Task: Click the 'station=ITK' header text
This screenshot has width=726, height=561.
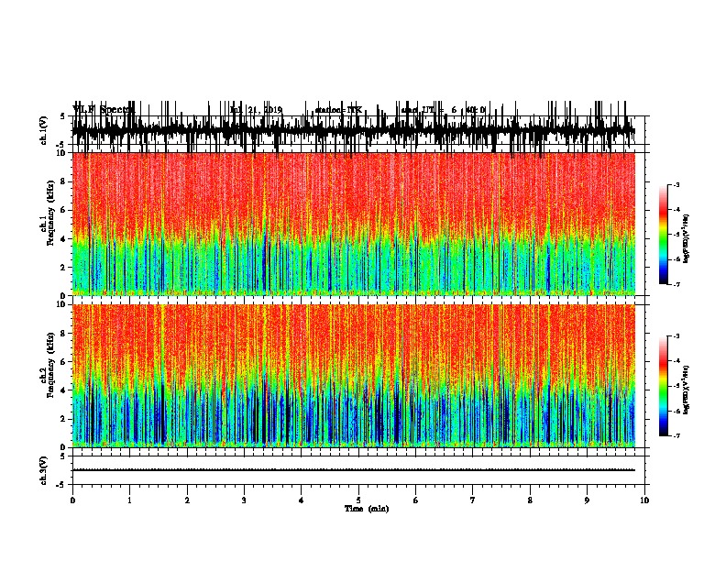Action: tap(338, 110)
